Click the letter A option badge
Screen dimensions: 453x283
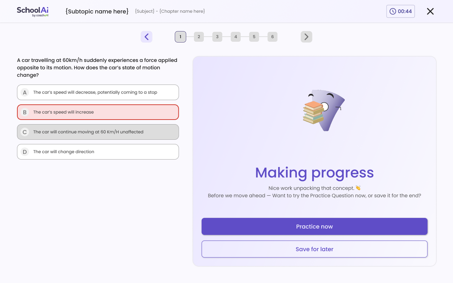pos(25,92)
